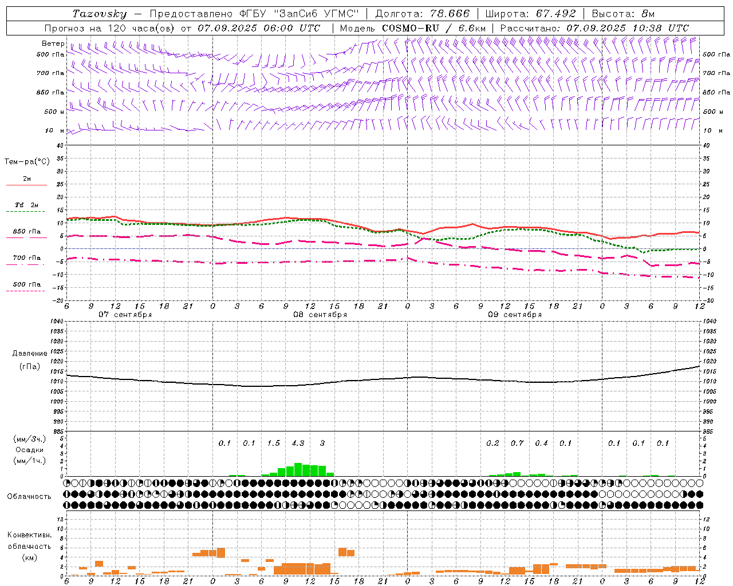This screenshot has width=733, height=586.
Task: Click the station name 'Tazovsky' in the header
Action: [100, 14]
